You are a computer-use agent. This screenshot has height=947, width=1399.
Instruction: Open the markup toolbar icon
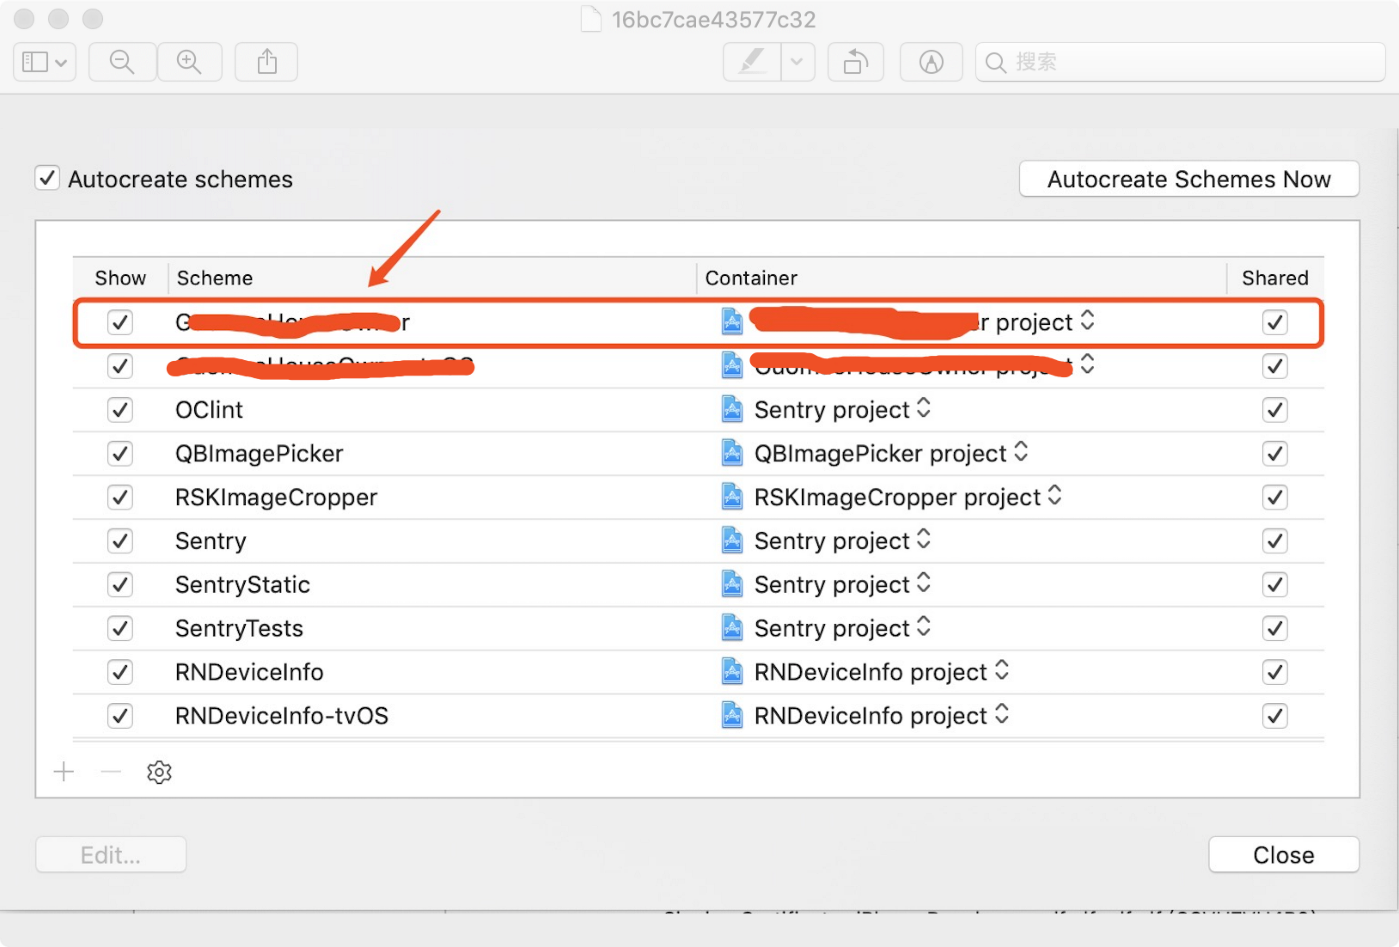point(931,62)
